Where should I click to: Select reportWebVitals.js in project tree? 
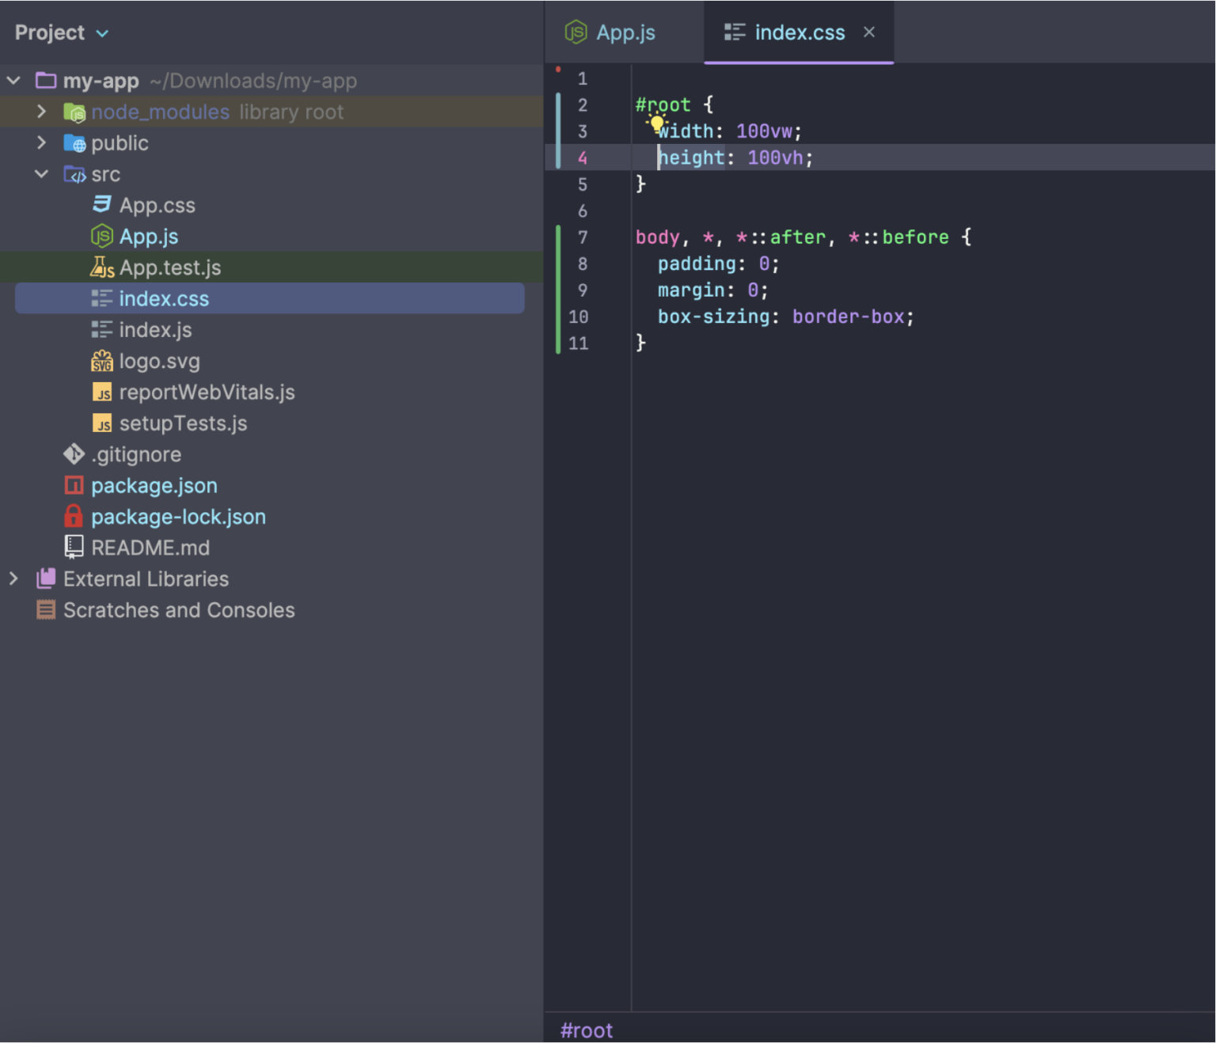pos(207,393)
